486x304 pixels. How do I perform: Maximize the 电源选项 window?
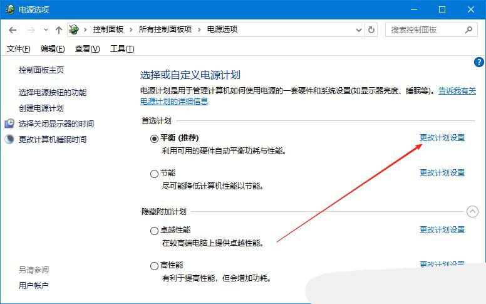(x=442, y=9)
